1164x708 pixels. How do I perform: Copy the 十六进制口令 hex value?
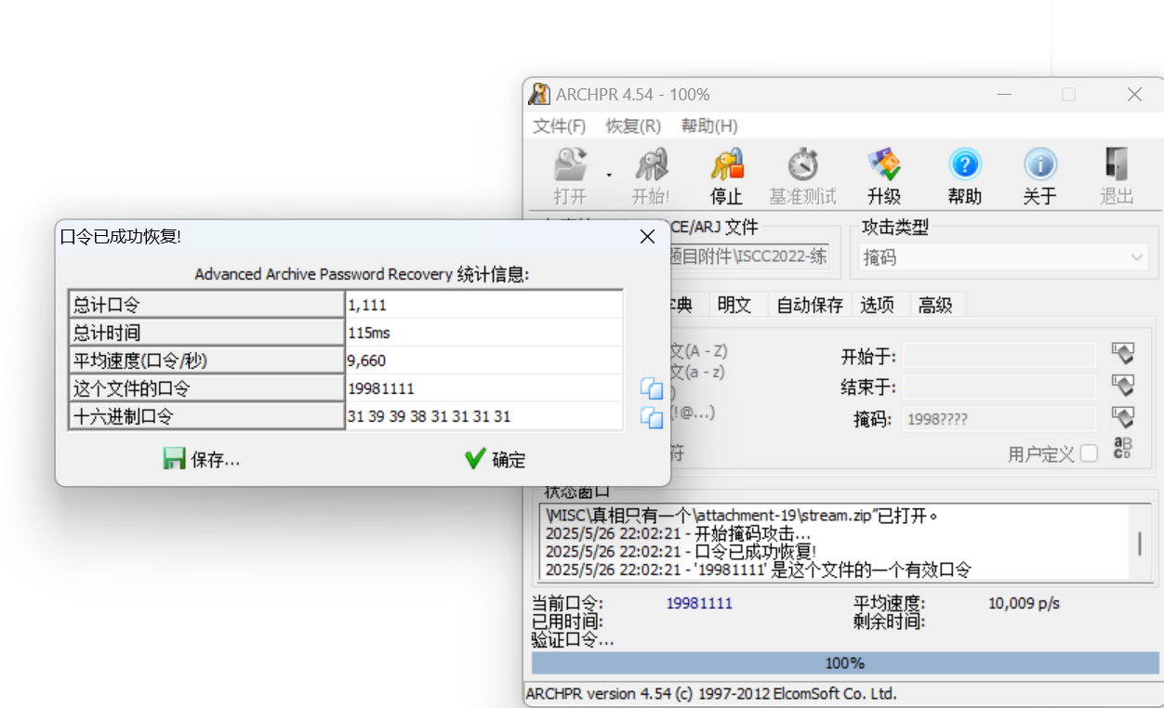(x=652, y=417)
